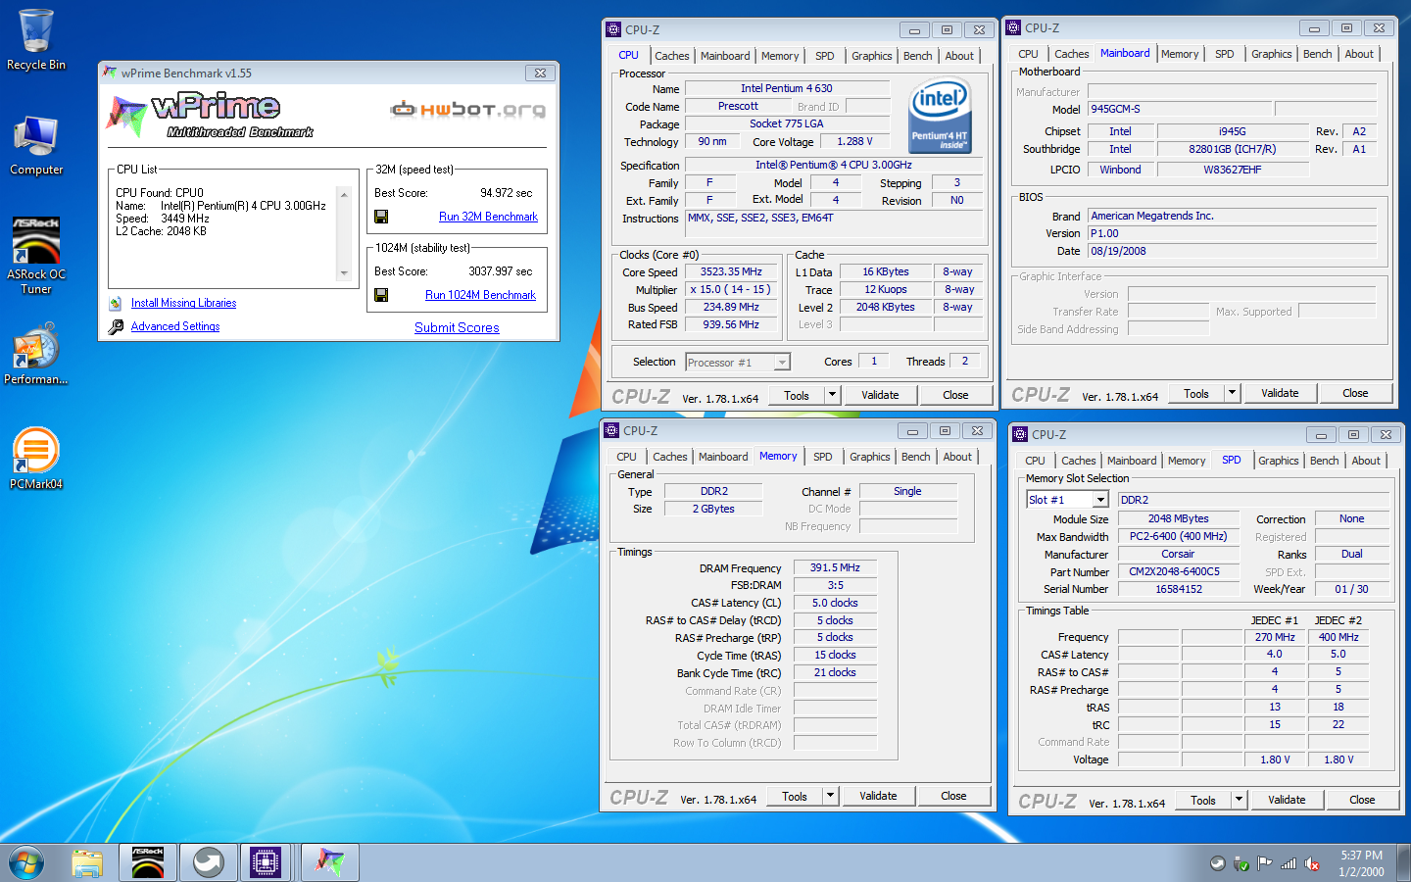Click Run 1024M Benchmark link
The image size is (1411, 882).
pyautogui.click(x=480, y=295)
